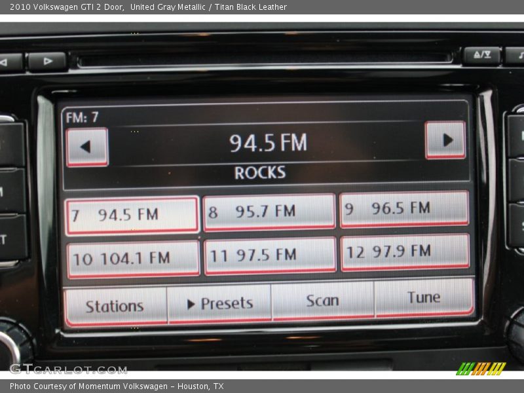Select preset 10 104.1 FM
The image size is (524, 393).
coord(134,259)
